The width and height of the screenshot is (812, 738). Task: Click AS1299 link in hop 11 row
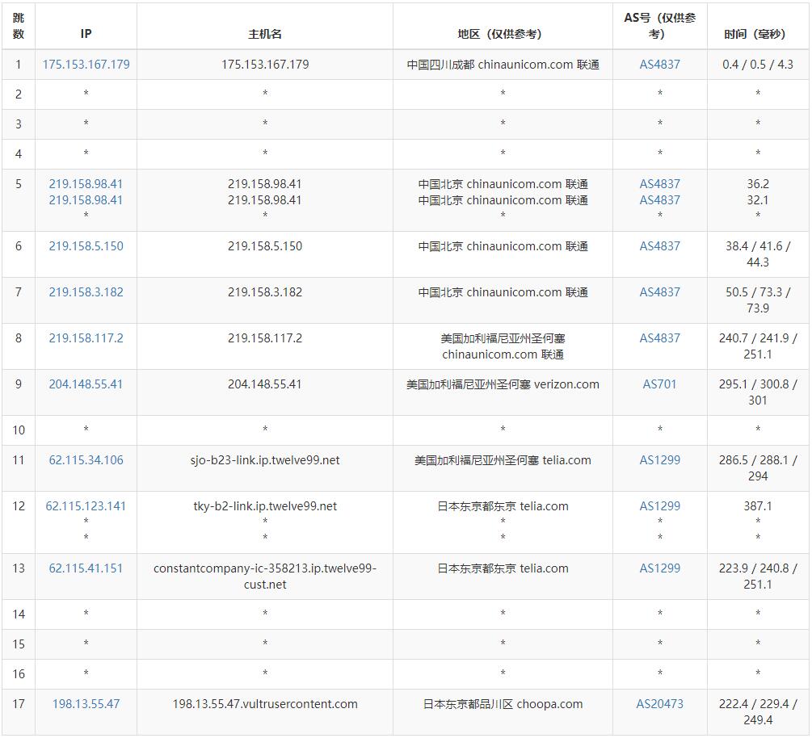point(660,460)
